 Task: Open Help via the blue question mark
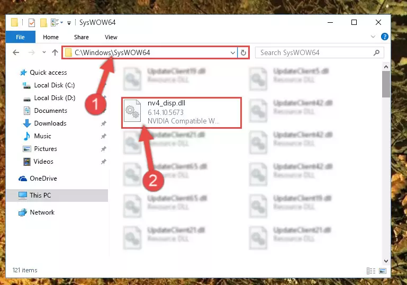(x=384, y=37)
